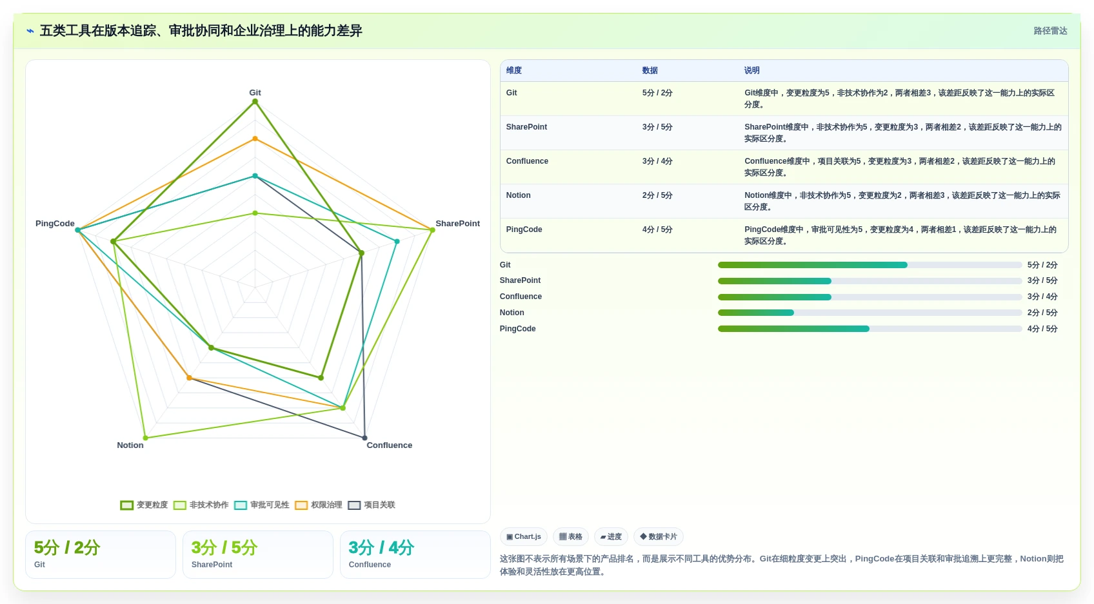Click the Notion progress bar

(x=870, y=313)
